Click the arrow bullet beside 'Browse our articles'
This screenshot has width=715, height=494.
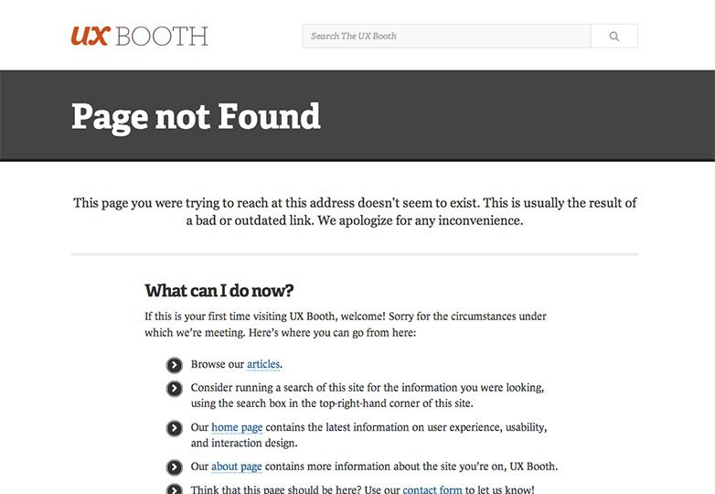174,365
